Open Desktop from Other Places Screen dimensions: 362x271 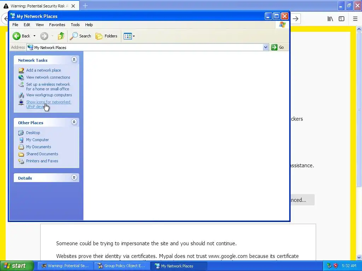click(x=33, y=133)
